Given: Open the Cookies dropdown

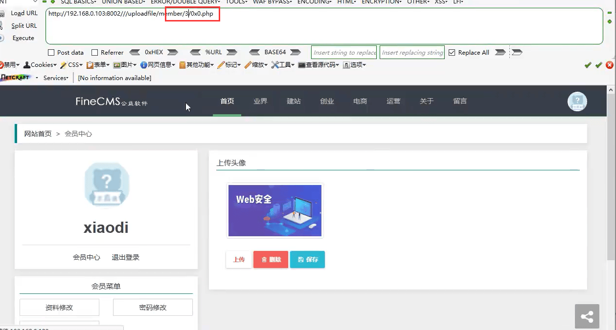Looking at the screenshot, I should 40,65.
